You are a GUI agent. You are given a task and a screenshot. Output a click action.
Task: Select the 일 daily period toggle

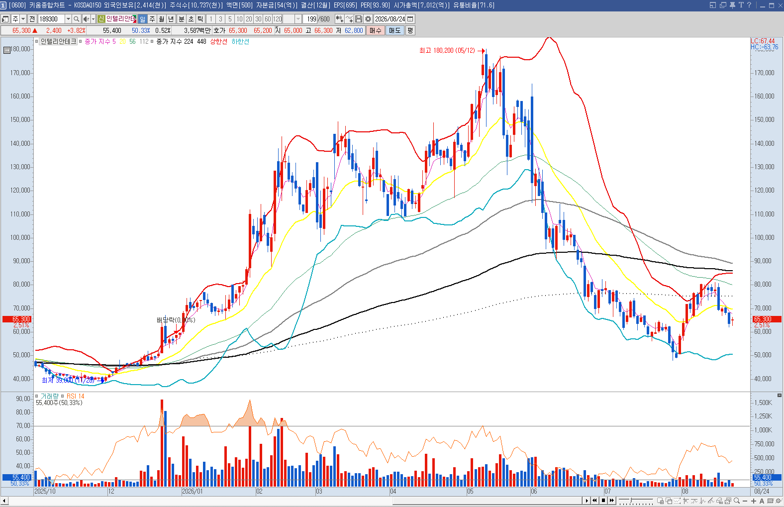[142, 19]
